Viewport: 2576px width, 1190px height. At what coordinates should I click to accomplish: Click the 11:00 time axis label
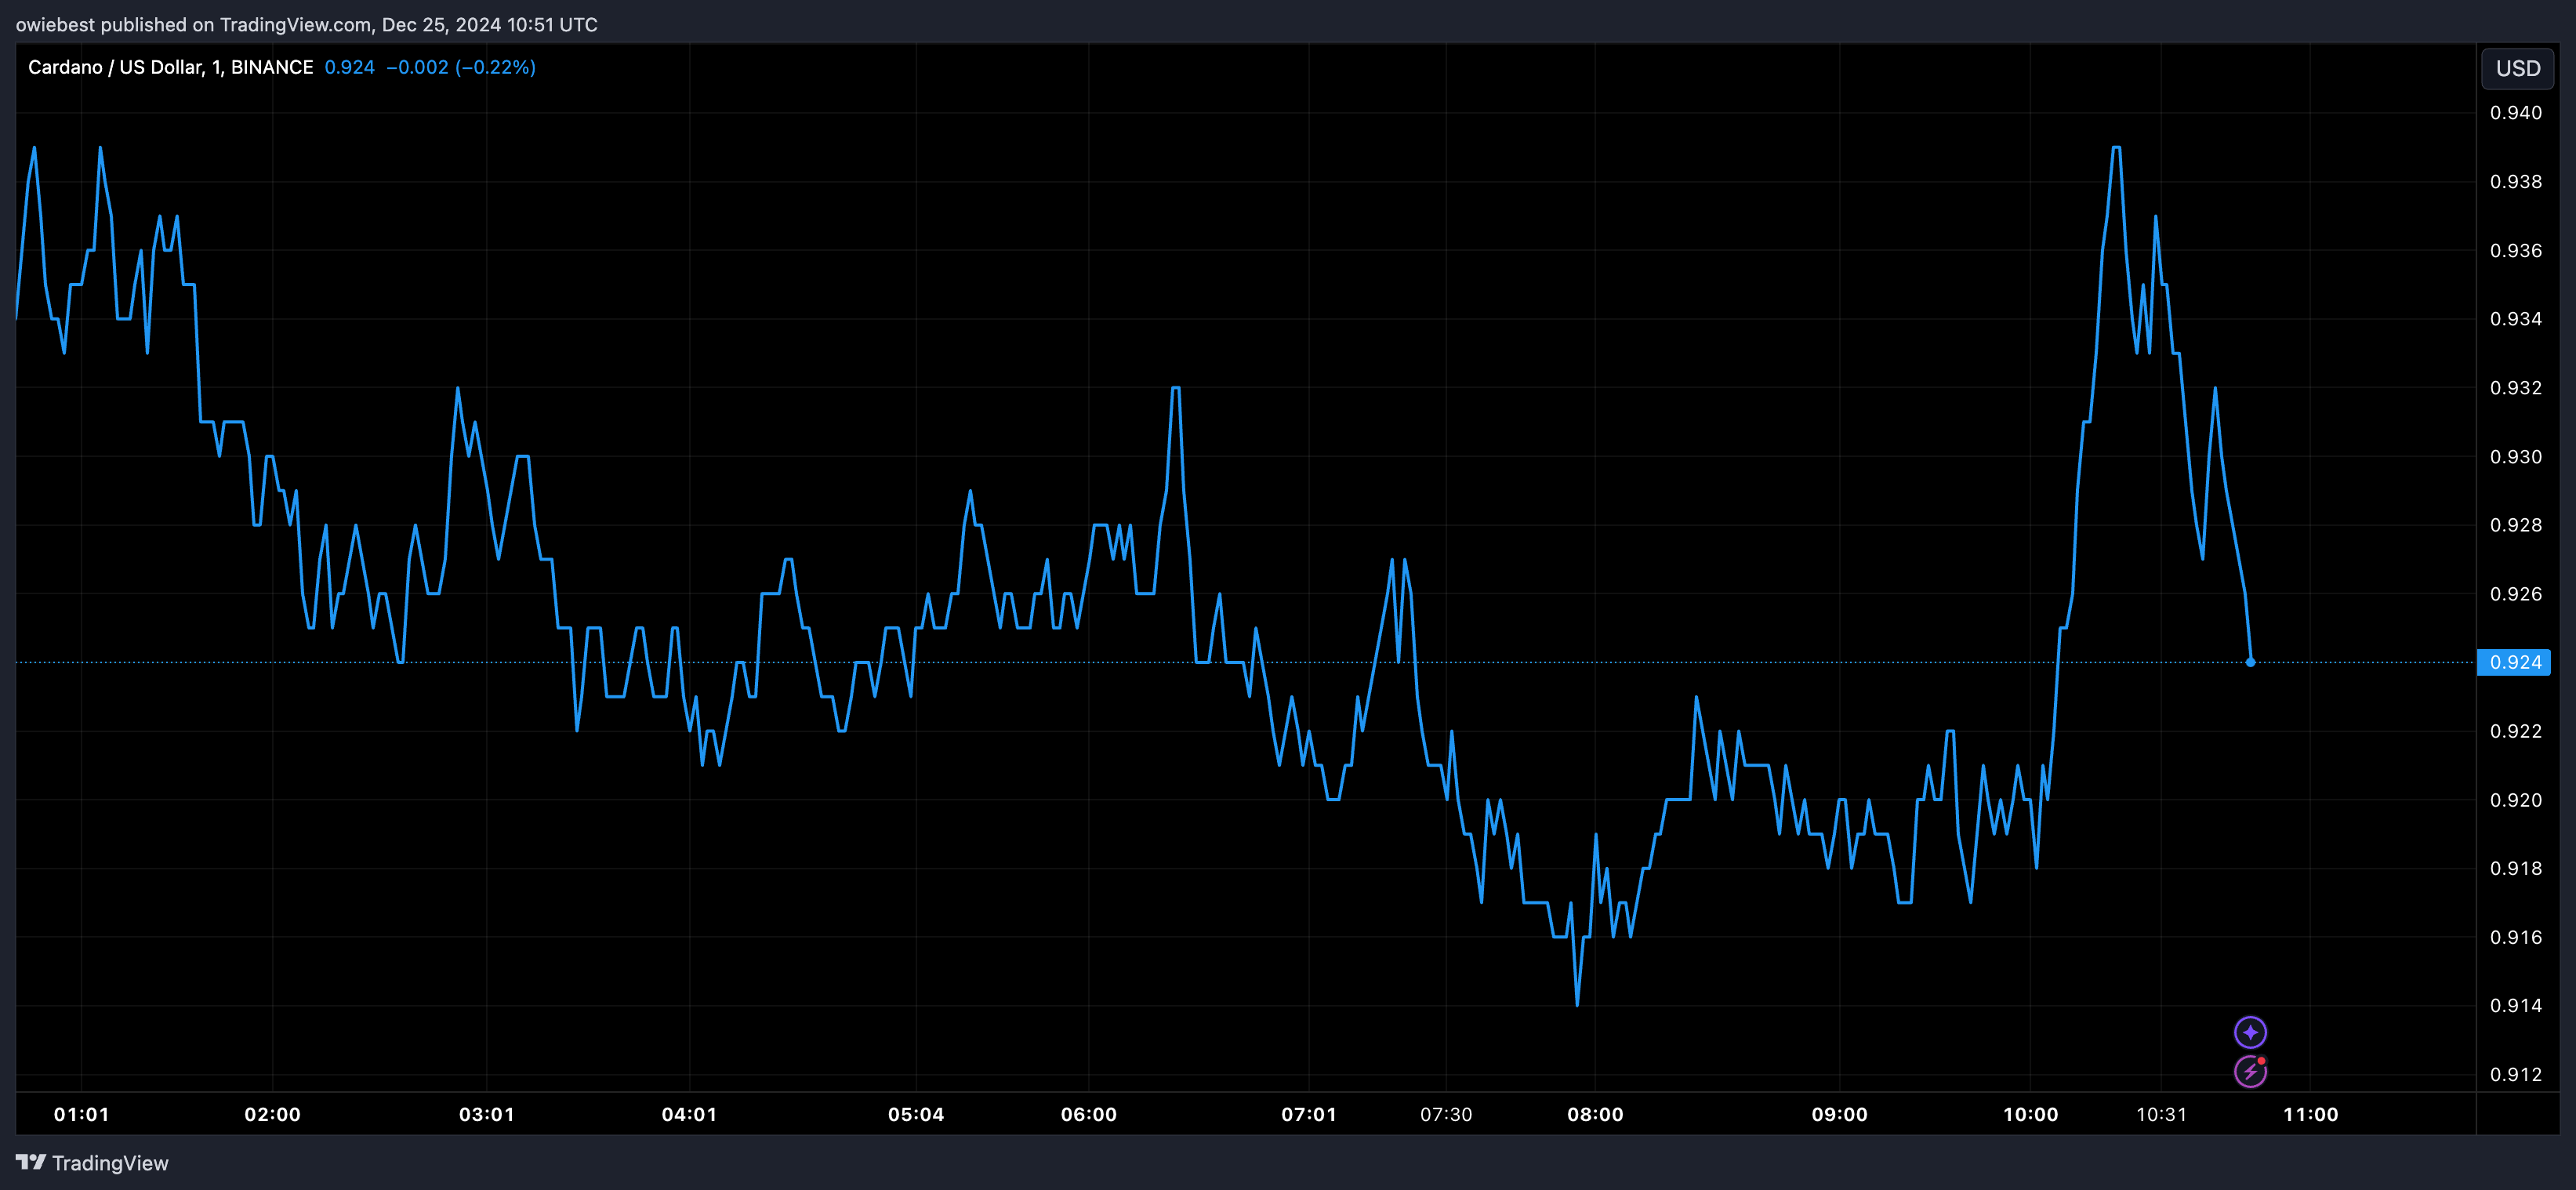click(x=2310, y=1114)
